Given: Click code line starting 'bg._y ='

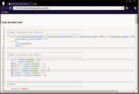Looking at the screenshot, I should click(30, 71).
